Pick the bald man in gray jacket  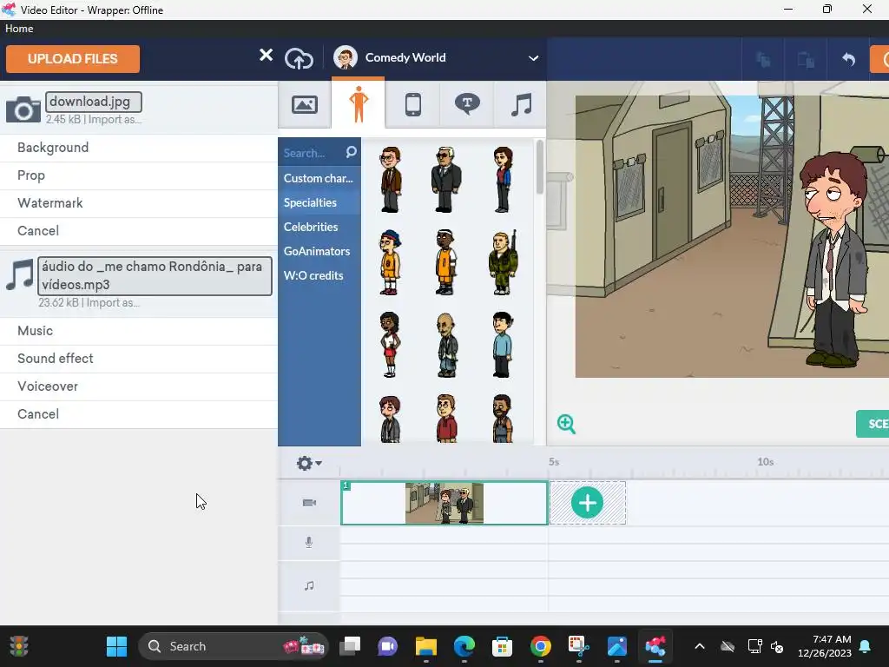pos(447,345)
